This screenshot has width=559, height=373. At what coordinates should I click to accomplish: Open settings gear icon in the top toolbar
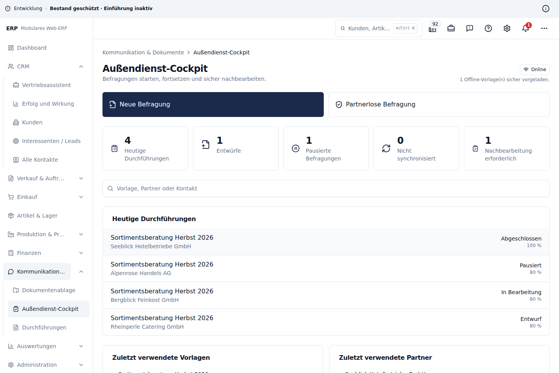pyautogui.click(x=507, y=28)
